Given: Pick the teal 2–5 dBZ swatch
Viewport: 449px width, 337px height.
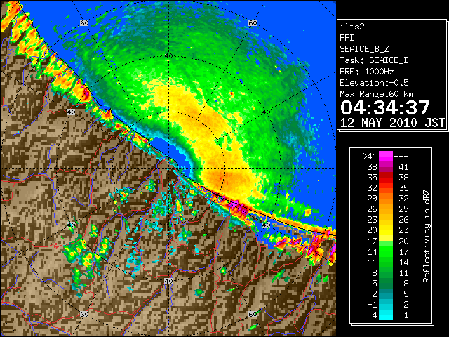Looking at the screenshot, I should pyautogui.click(x=386, y=294).
